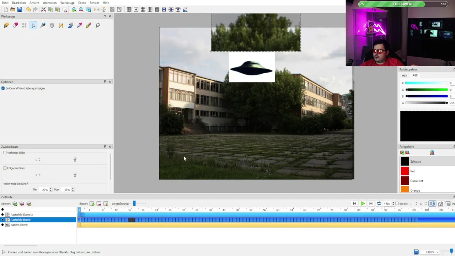Click the Folgende Bilder count stepper

[39, 175]
